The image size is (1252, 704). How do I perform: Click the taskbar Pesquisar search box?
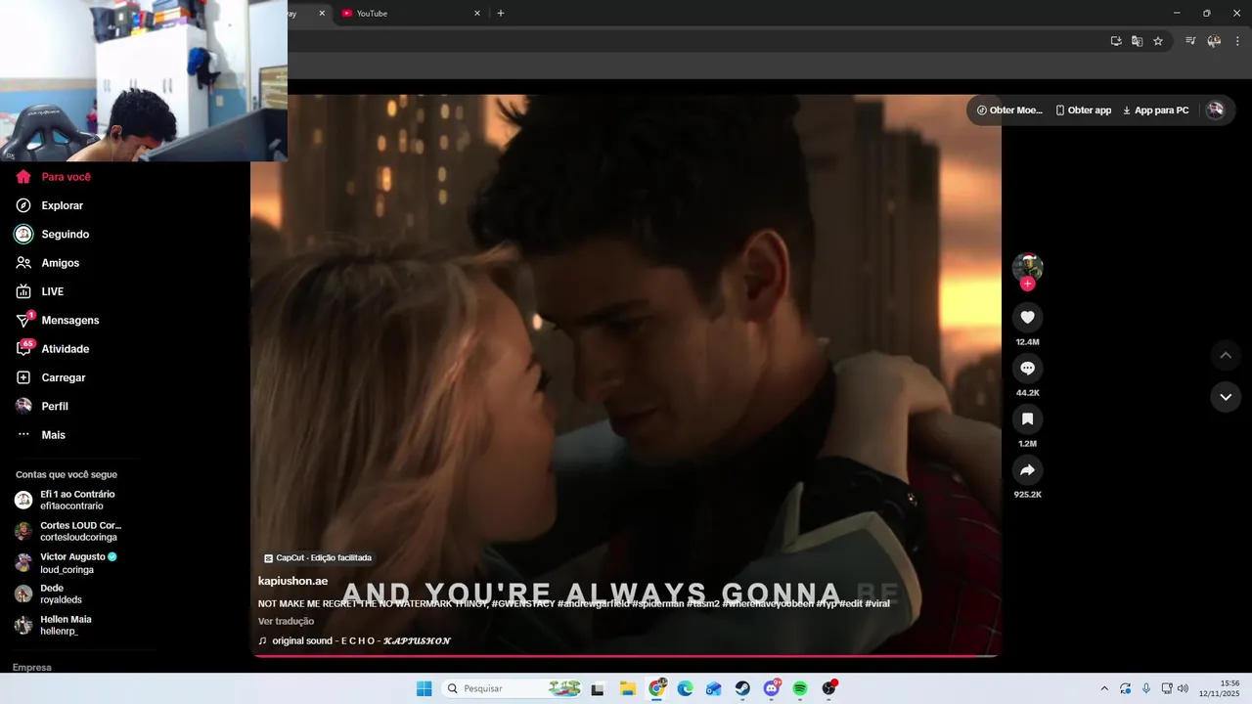click(x=514, y=688)
